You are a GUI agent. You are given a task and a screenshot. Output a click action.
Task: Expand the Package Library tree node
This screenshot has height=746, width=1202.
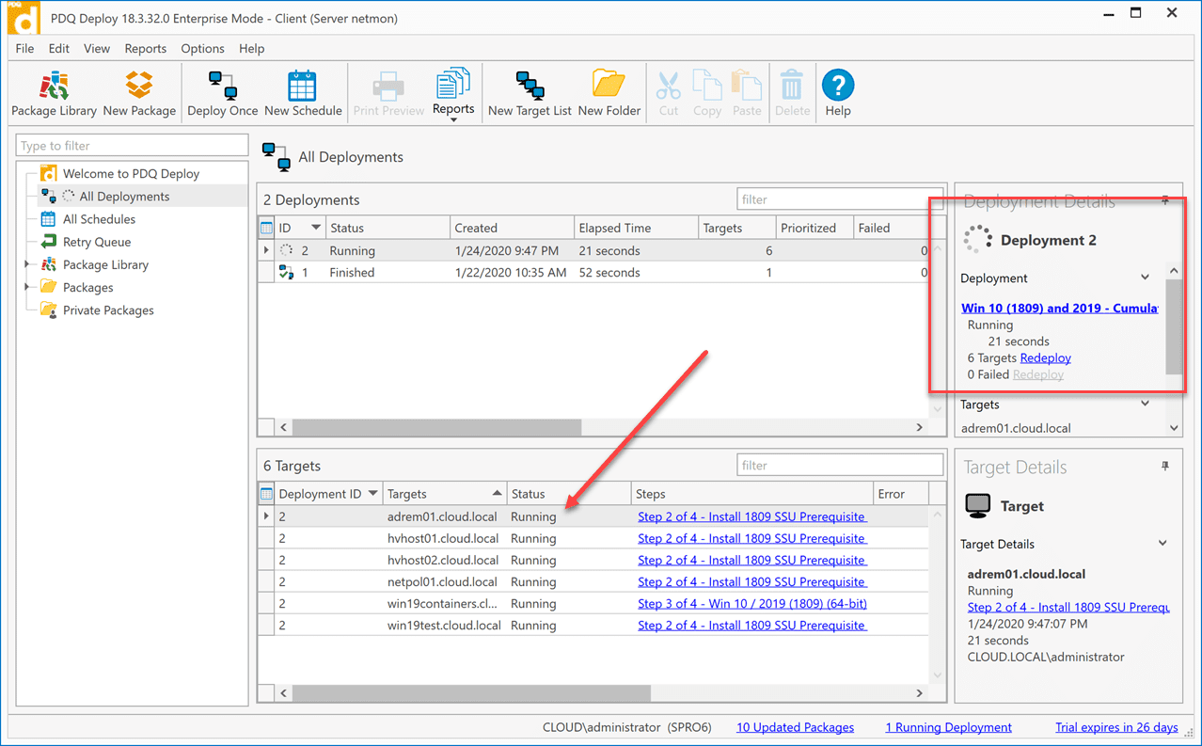click(27, 265)
